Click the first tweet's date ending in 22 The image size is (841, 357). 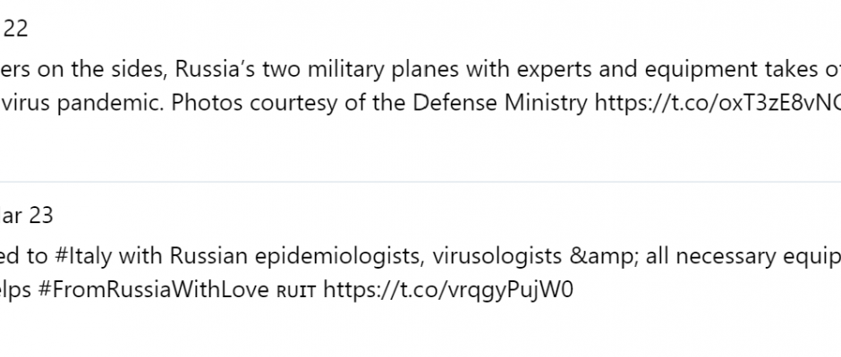[x=14, y=29]
